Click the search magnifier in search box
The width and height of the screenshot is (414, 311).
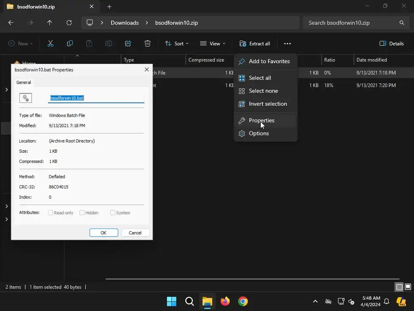tap(401, 23)
